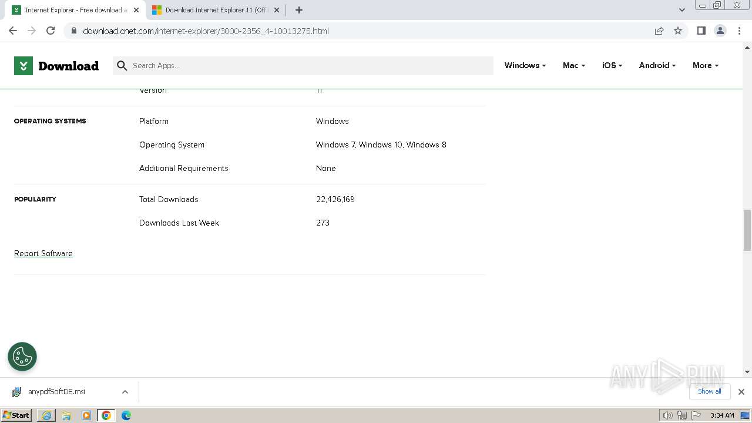Launch Microsoft Edge from taskbar
This screenshot has width=752, height=423.
[126, 415]
